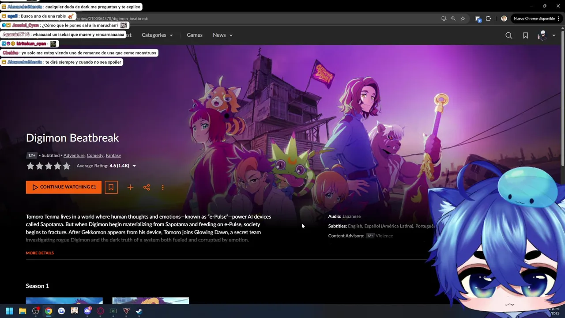This screenshot has height=318, width=565.
Task: Click the install app icon in address bar
Action: click(444, 19)
